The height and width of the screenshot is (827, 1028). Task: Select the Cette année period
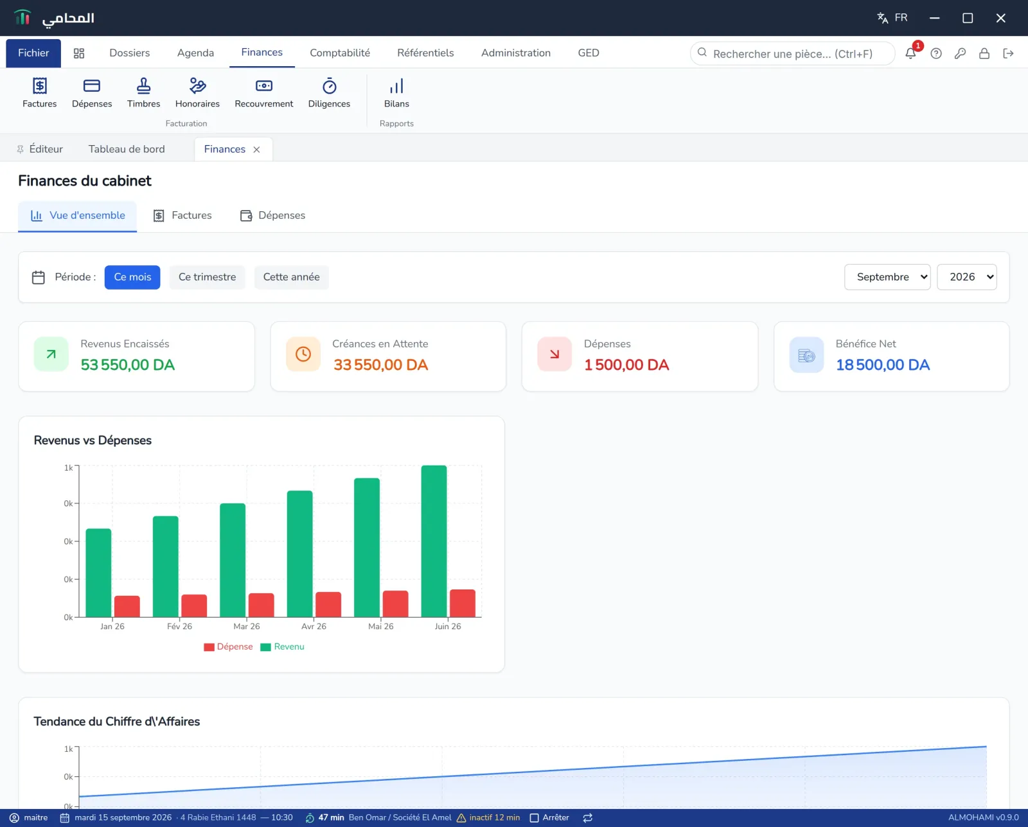(291, 277)
